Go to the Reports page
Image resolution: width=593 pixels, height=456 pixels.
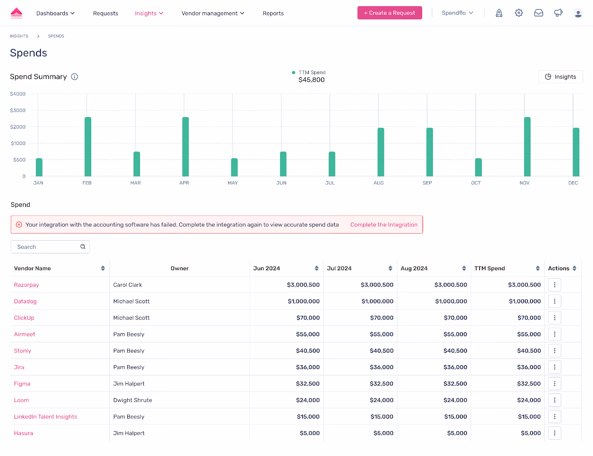click(273, 13)
